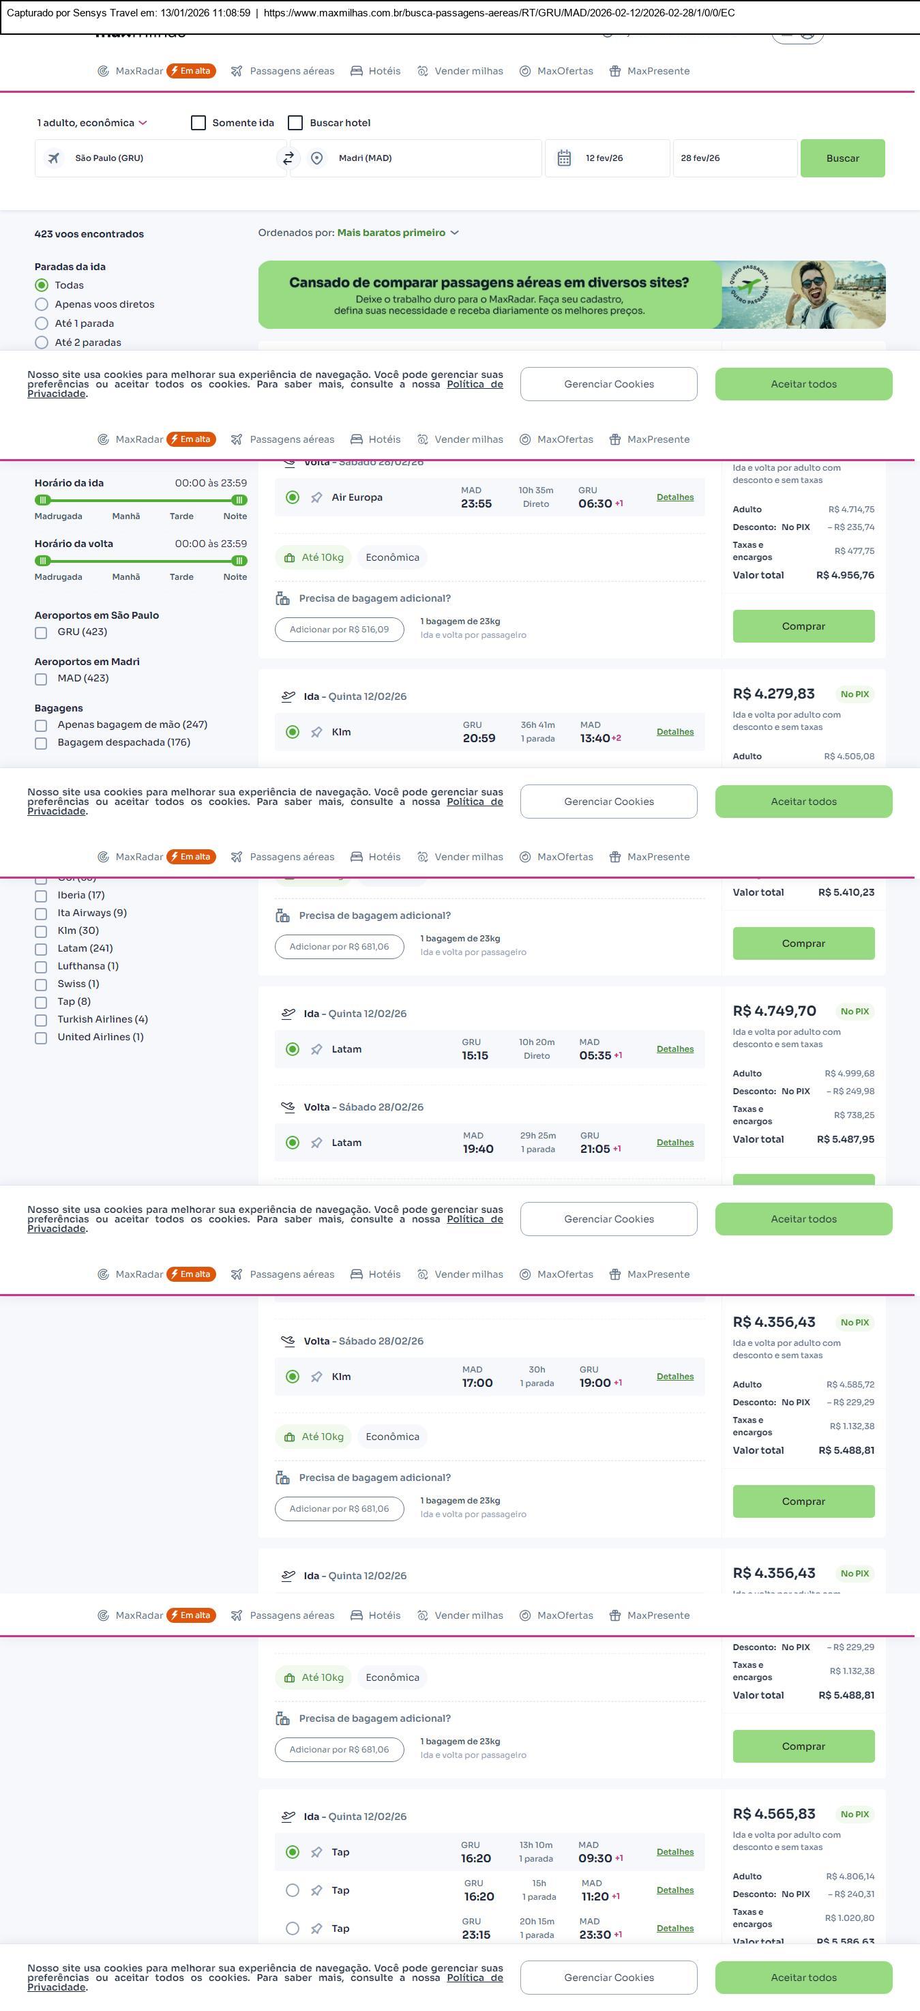Click the pin icon beside Air Europa flight
The height and width of the screenshot is (2011, 920).
317,498
